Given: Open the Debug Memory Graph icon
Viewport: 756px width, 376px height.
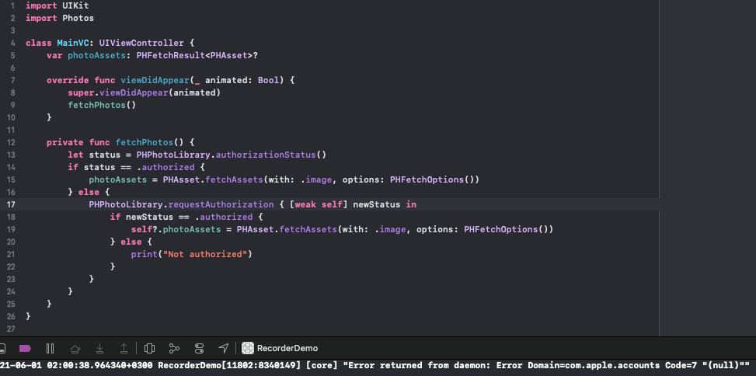Looking at the screenshot, I should 174,348.
